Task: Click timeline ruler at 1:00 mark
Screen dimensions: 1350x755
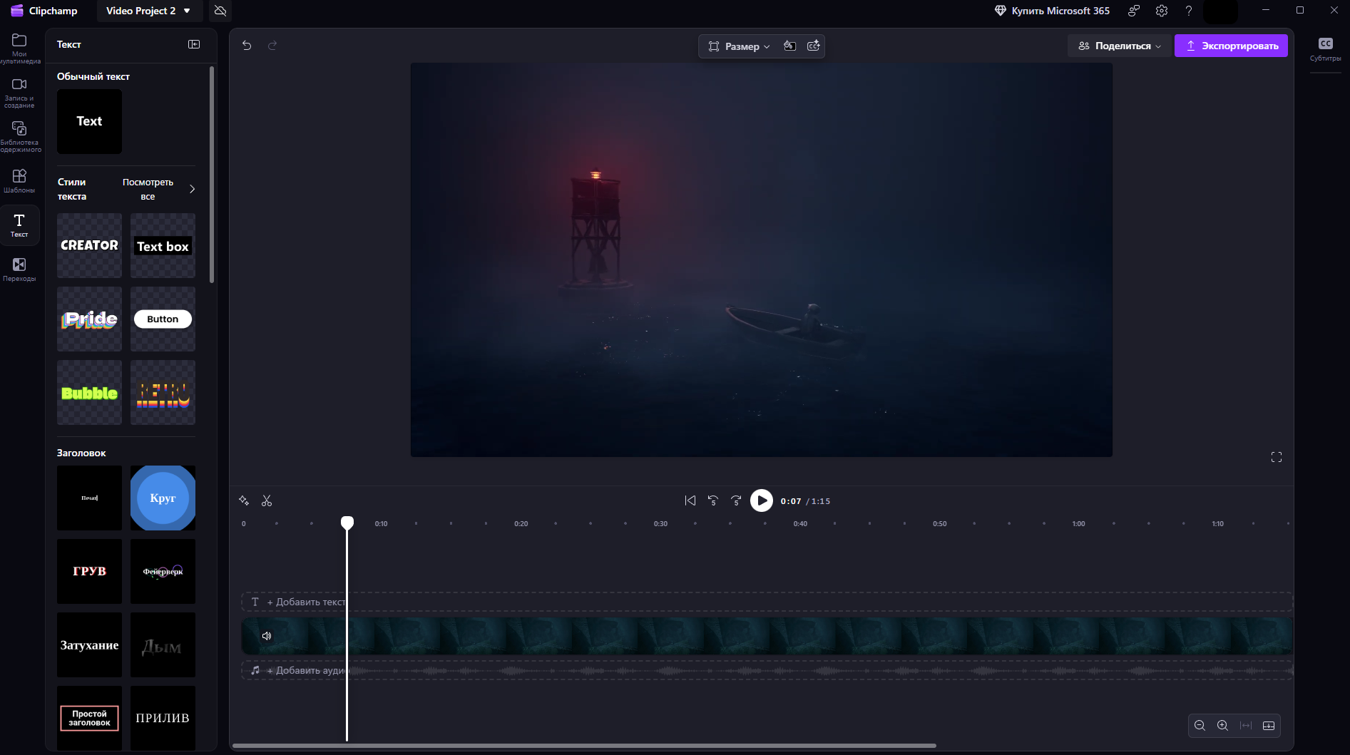Action: coord(1078,524)
